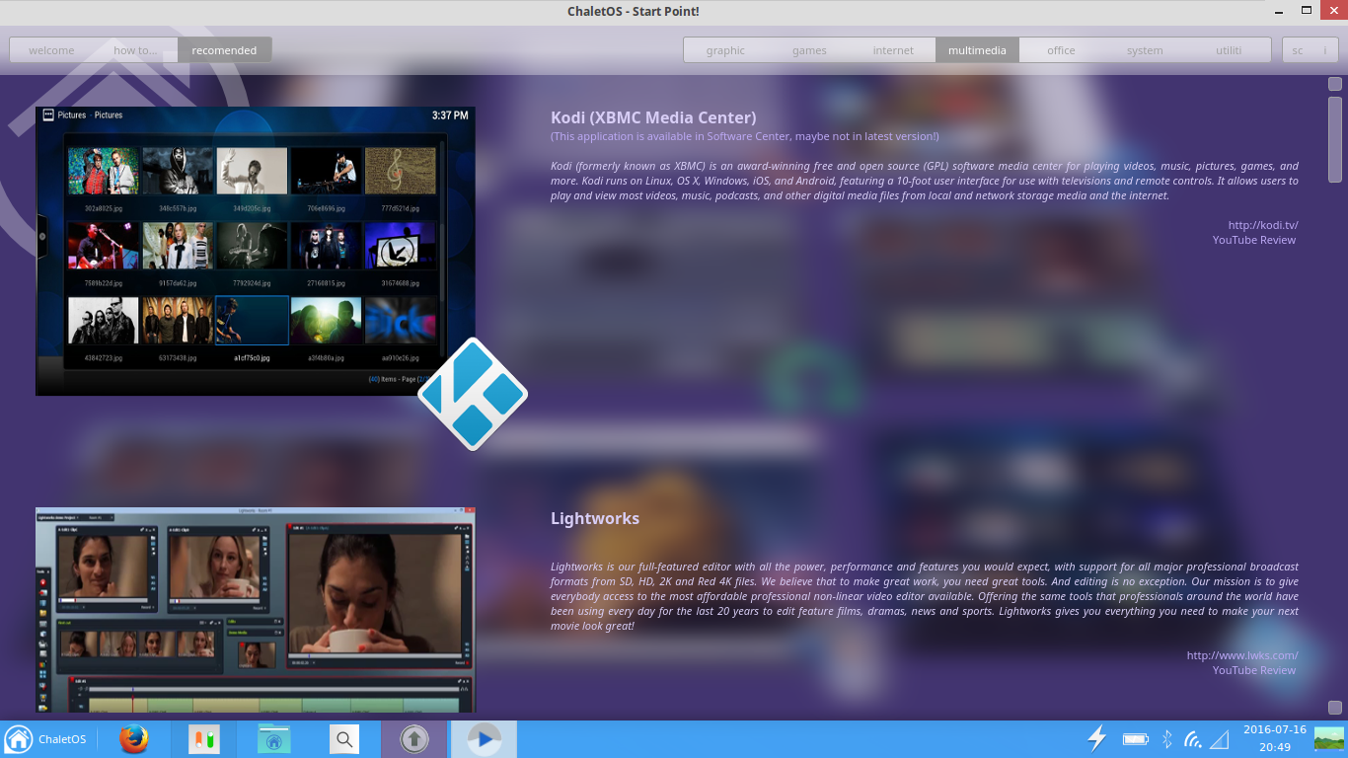Open the http://www.lwks.com/ link

pos(1242,655)
